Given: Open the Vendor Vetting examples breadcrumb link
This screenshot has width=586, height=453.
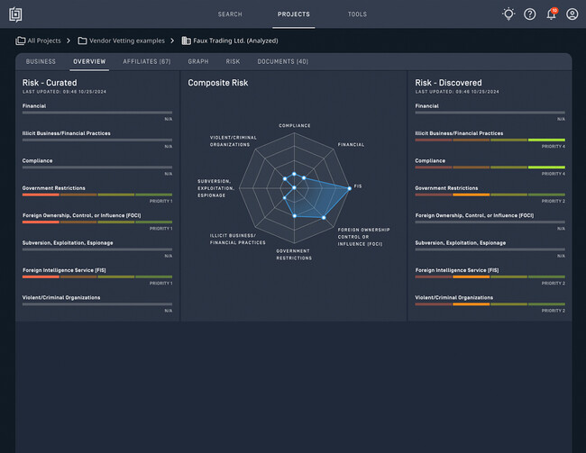Looking at the screenshot, I should tap(127, 41).
